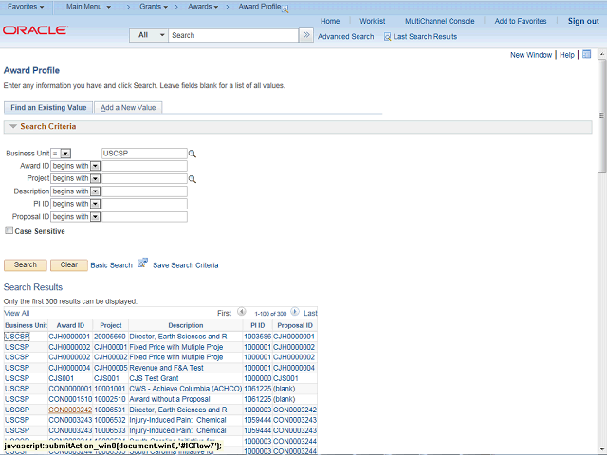Click the Description input field
Viewport: 607px width, 455px height.
[x=144, y=191]
